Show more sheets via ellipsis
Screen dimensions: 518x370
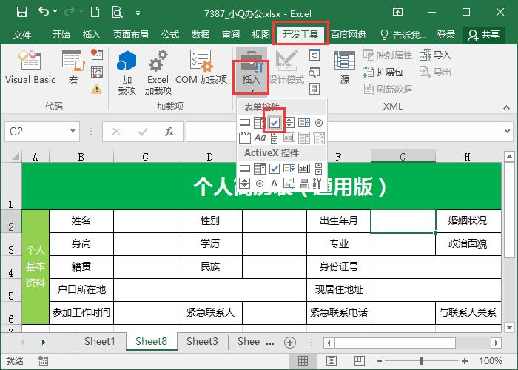pos(270,343)
